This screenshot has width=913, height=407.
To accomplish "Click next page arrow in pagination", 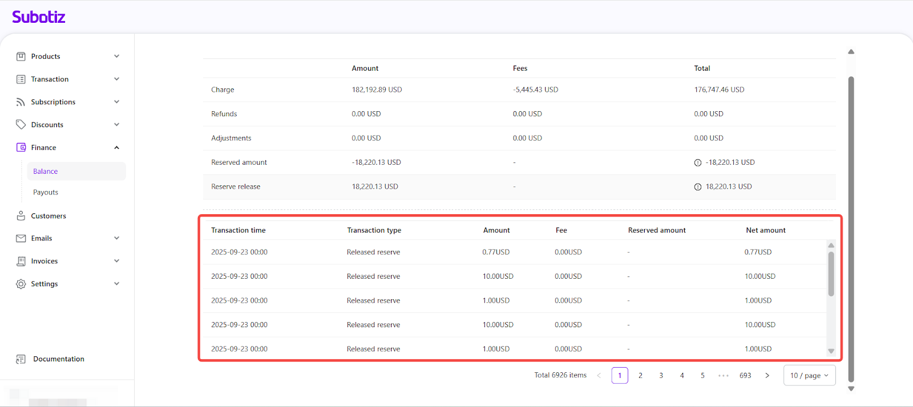I will pos(767,376).
